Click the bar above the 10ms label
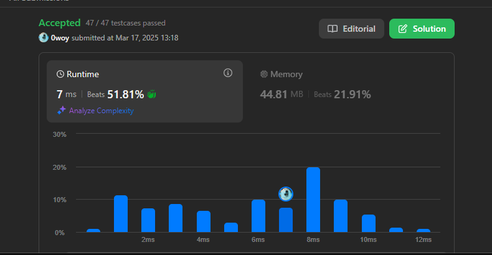 (369, 223)
